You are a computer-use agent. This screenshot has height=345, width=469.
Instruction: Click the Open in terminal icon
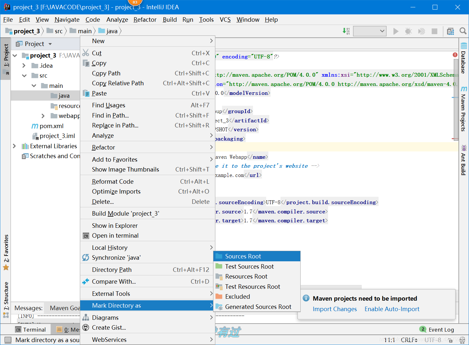(86, 236)
